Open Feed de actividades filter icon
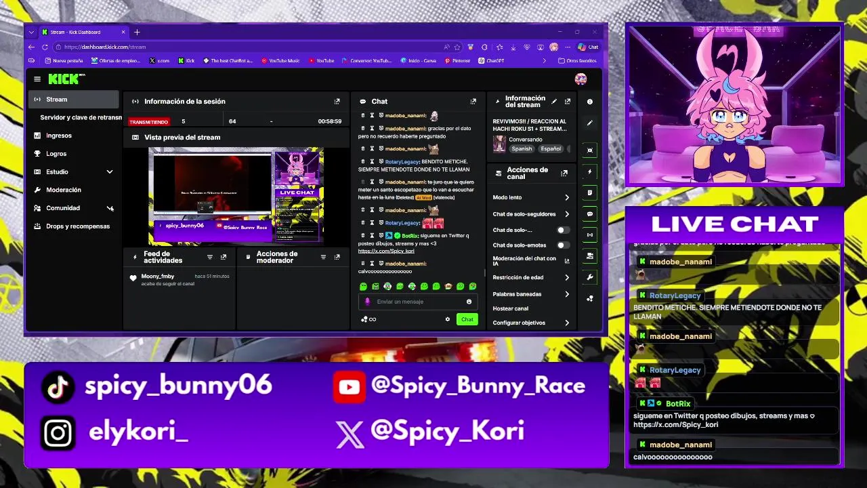The width and height of the screenshot is (867, 488). coord(209,258)
